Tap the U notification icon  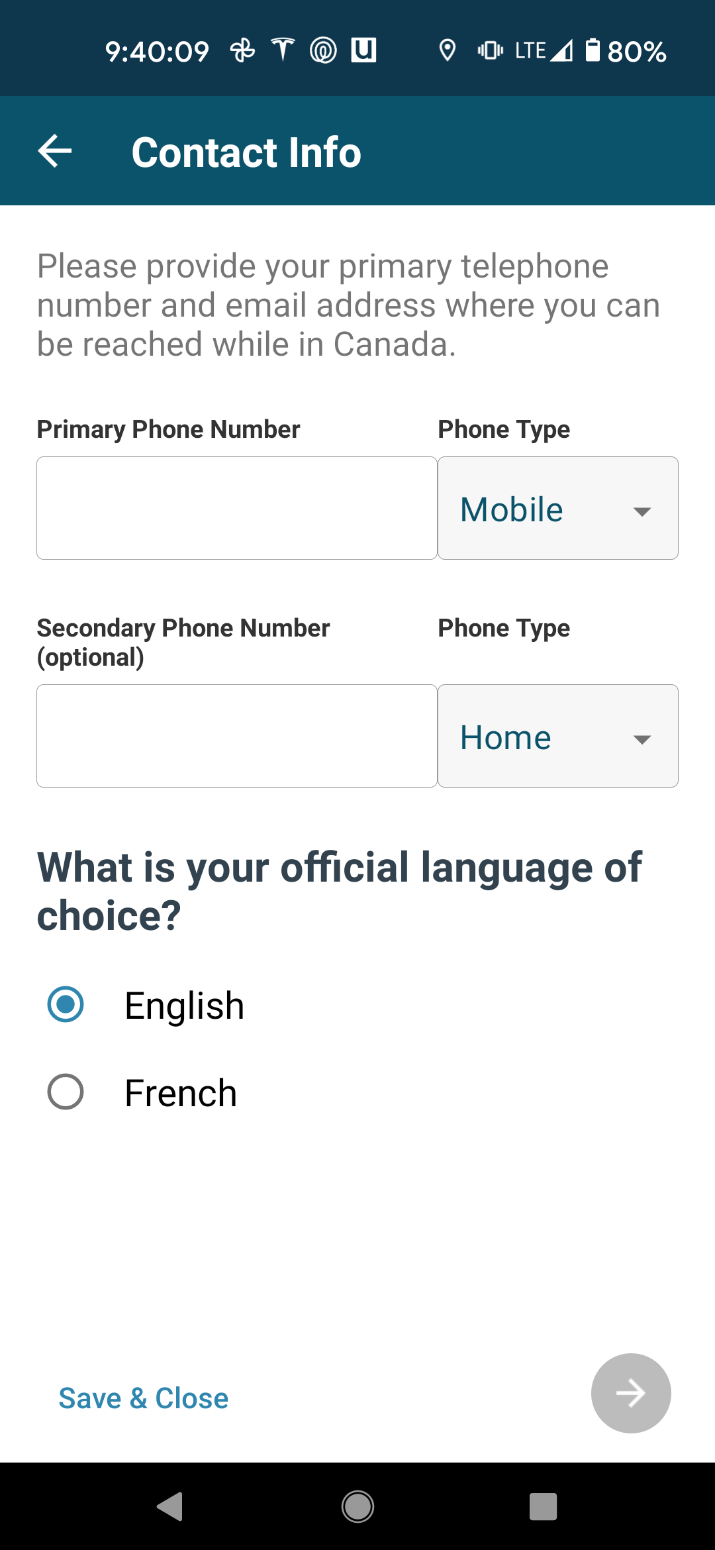[363, 50]
